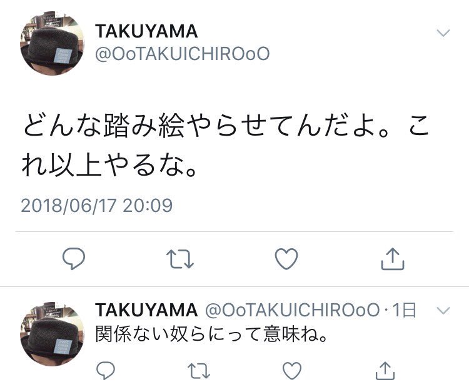Open TAKUYAMA profile picture at top
Image resolution: width=469 pixels, height=387 pixels.
click(53, 43)
